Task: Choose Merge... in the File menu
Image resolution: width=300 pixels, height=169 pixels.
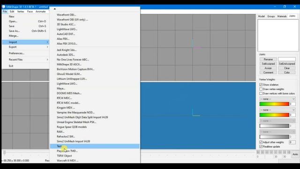Action: point(25,36)
